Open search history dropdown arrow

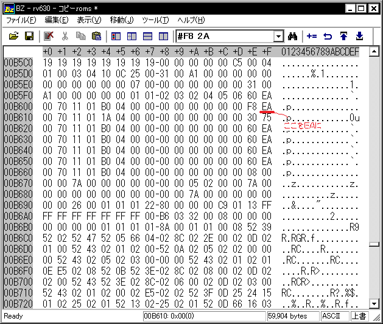tap(278, 37)
